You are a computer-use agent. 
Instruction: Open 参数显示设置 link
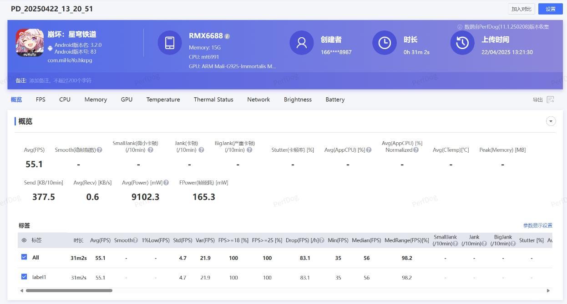pyautogui.click(x=537, y=225)
